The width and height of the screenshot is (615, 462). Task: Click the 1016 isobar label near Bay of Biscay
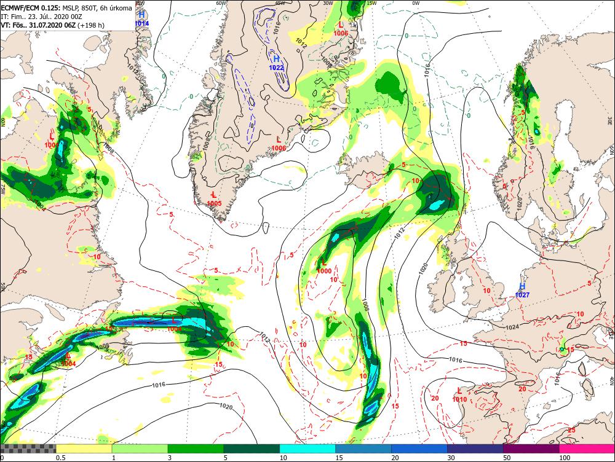pyautogui.click(x=455, y=359)
